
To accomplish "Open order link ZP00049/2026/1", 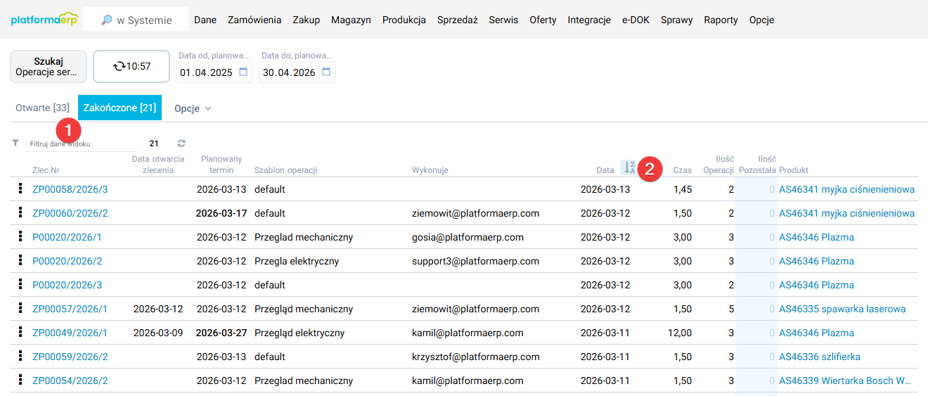I will pyautogui.click(x=70, y=333).
